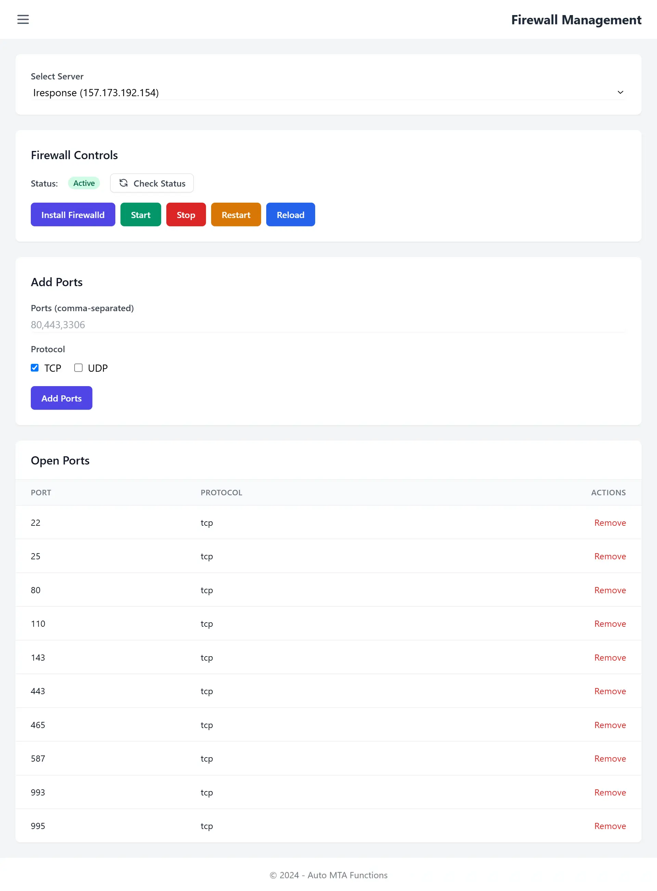The image size is (657, 891).
Task: Click the ports input field
Action: click(x=328, y=324)
